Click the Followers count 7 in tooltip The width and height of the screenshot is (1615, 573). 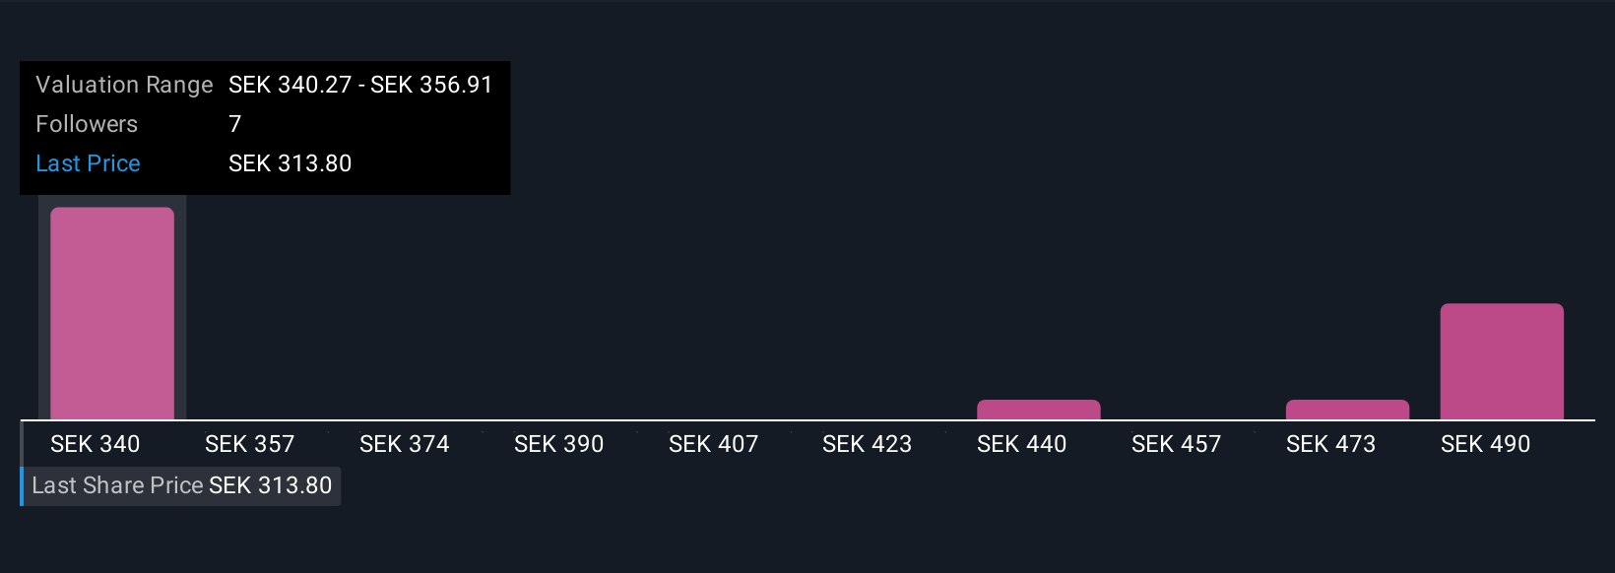pyautogui.click(x=235, y=124)
